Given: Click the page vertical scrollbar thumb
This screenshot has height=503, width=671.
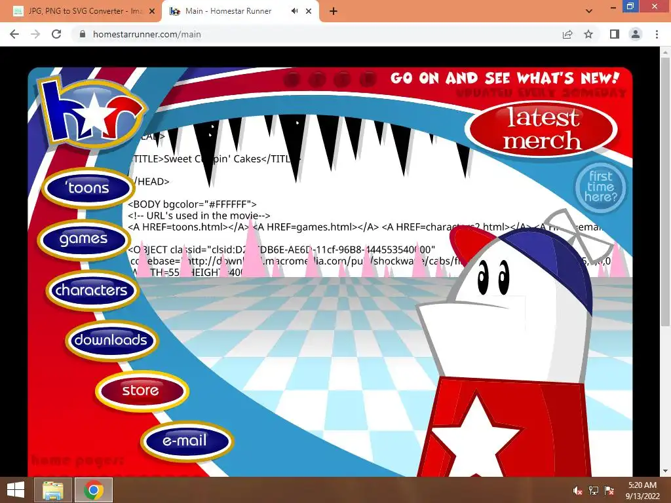Looking at the screenshot, I should tap(665, 192).
